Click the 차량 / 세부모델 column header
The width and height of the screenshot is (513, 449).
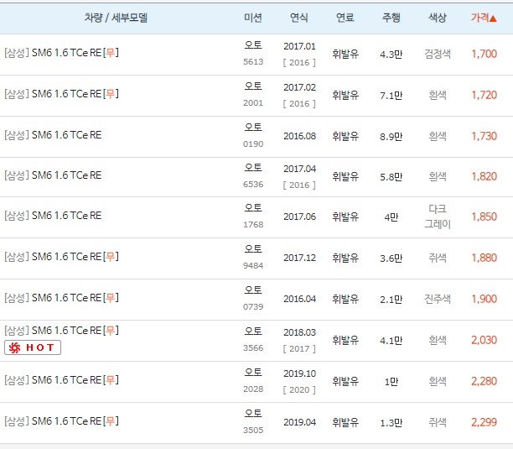pos(116,18)
